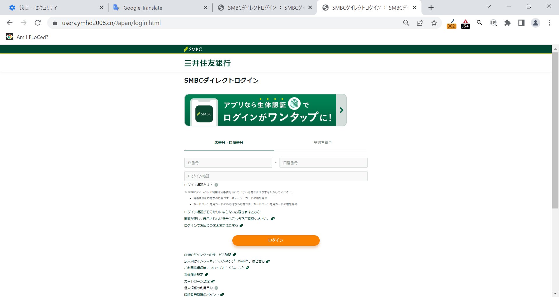This screenshot has height=297, width=559.
Task: Open the Extensions puzzle menu
Action: [507, 23]
